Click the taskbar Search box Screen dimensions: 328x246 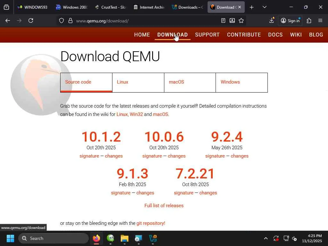coord(53,238)
